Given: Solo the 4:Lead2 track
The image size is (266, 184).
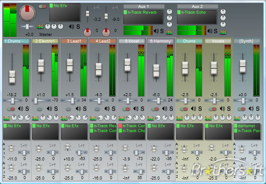Looking at the screenshot, I should [113, 109].
